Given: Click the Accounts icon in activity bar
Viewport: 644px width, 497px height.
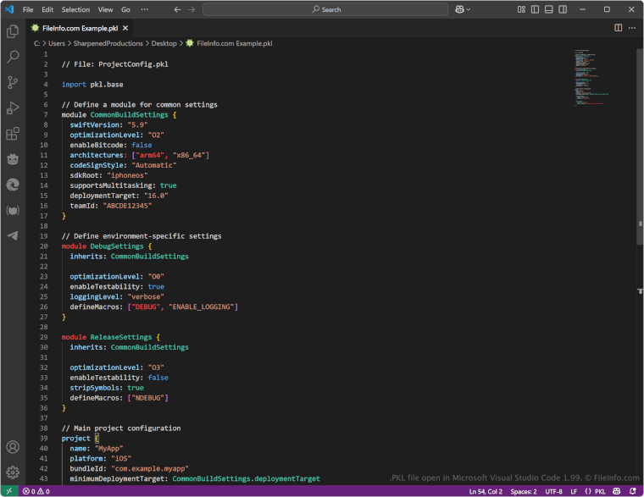Looking at the screenshot, I should 13,447.
